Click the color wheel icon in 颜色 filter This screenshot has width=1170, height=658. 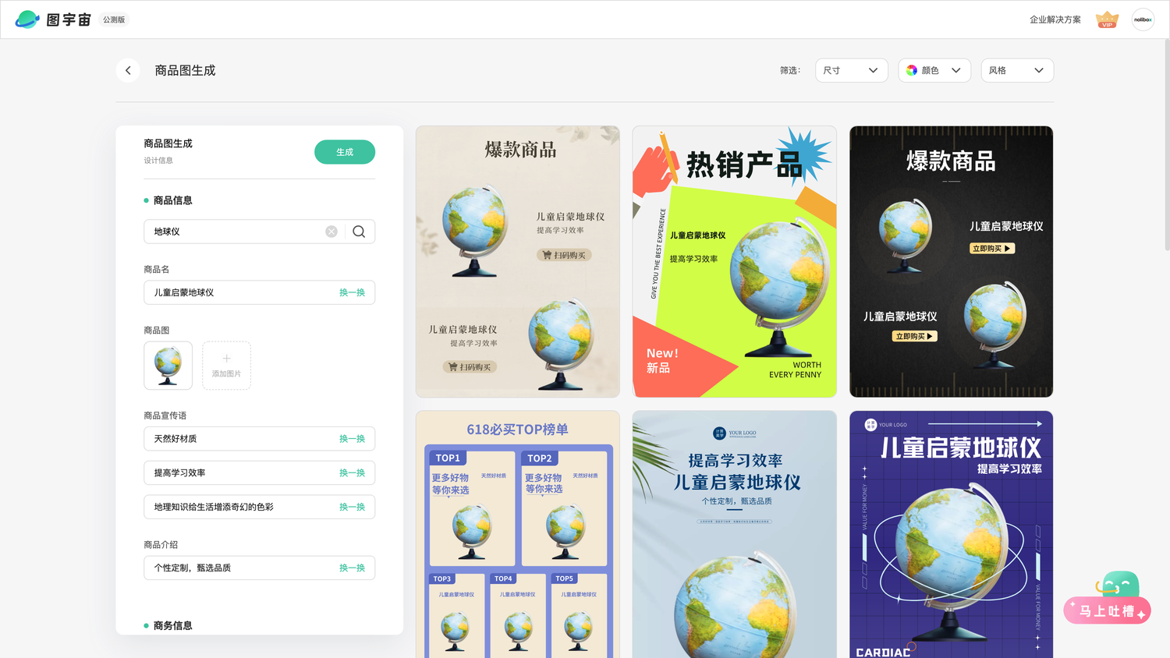pyautogui.click(x=912, y=70)
